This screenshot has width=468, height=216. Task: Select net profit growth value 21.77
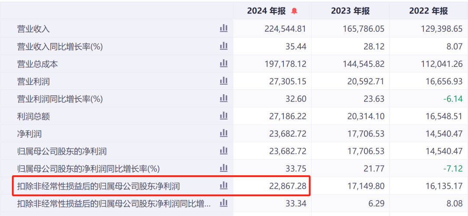pos(374,169)
